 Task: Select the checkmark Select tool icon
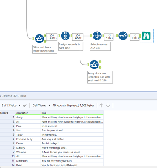coord(123,36)
